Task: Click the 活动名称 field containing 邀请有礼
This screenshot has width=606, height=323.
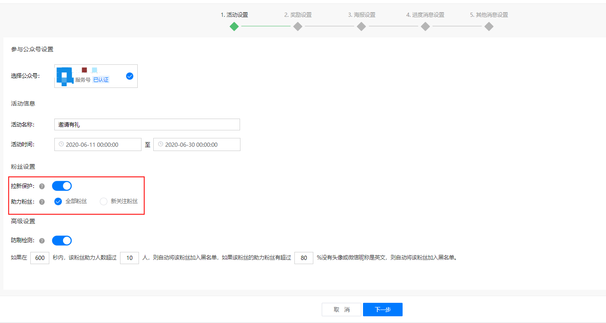Action: click(x=147, y=124)
